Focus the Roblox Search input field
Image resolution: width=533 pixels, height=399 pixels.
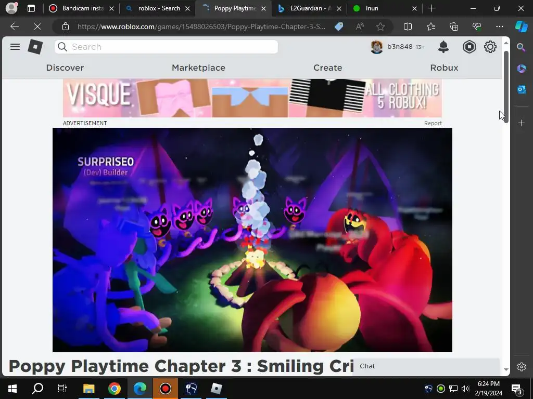click(166, 47)
